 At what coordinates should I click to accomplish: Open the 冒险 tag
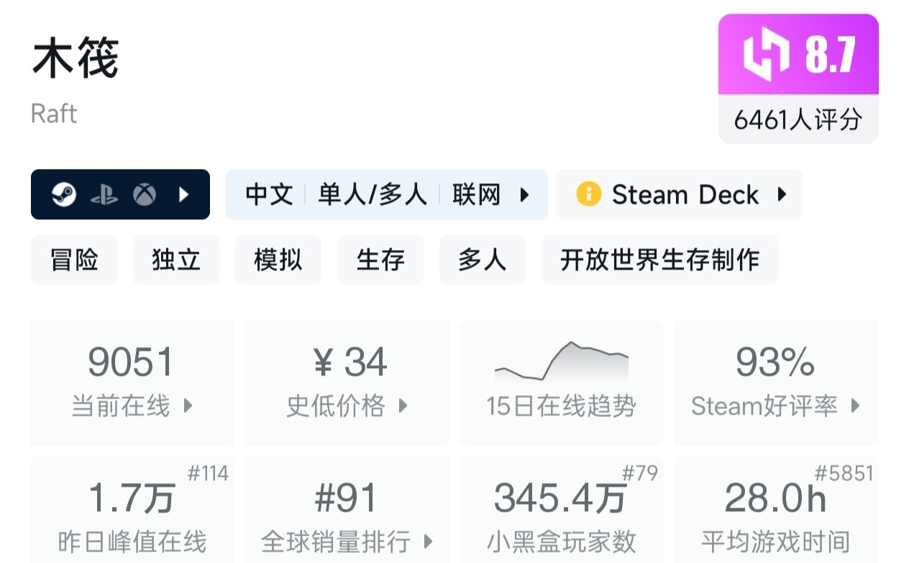point(74,260)
